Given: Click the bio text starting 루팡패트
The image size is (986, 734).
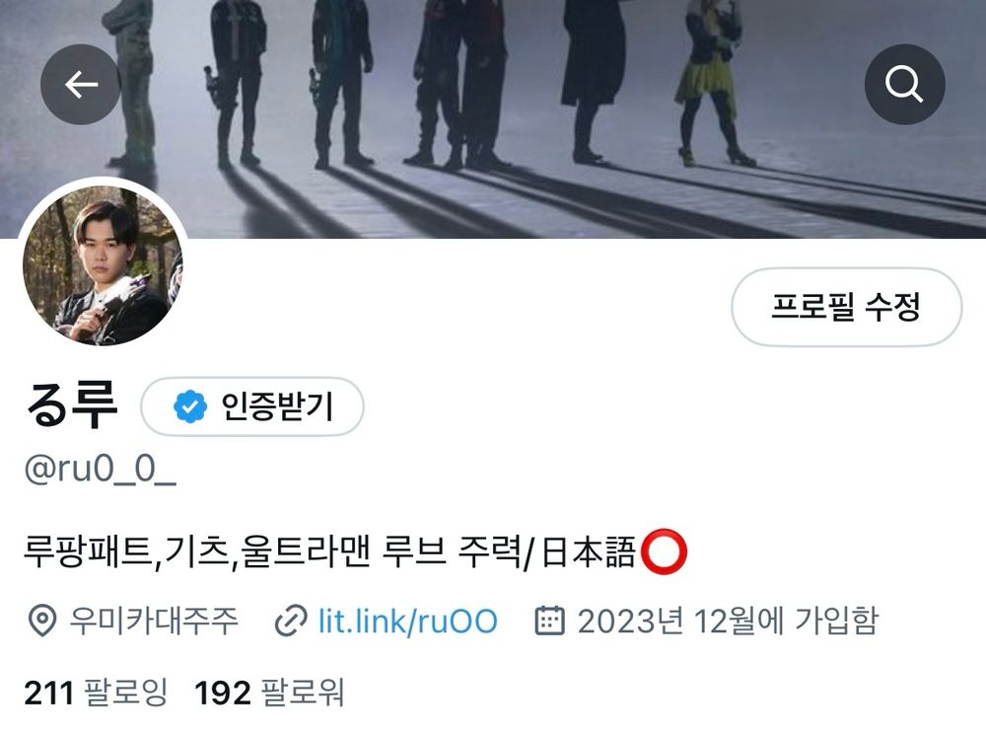Looking at the screenshot, I should (355, 551).
